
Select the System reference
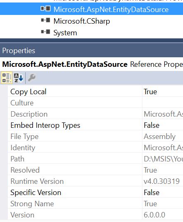pyautogui.click(x=65, y=33)
